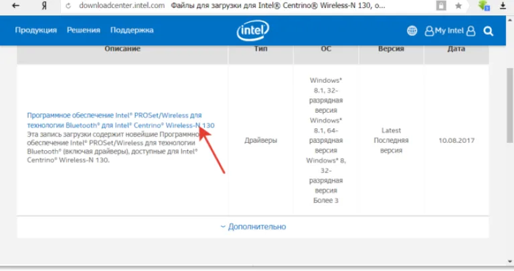Reload the page with the refresh icon

[68, 6]
